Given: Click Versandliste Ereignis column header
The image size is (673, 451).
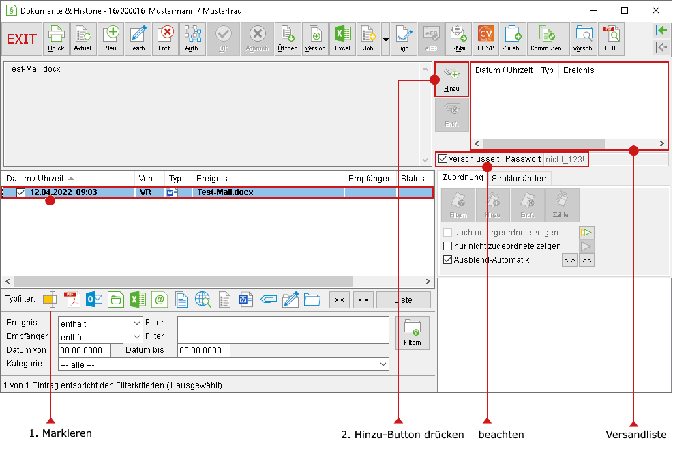Looking at the screenshot, I should [579, 70].
